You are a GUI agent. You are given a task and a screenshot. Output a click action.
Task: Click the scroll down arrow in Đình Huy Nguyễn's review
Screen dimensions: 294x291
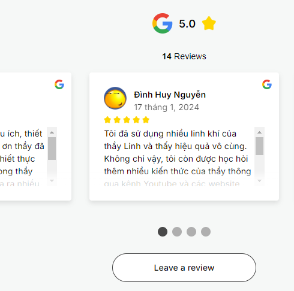point(259,181)
